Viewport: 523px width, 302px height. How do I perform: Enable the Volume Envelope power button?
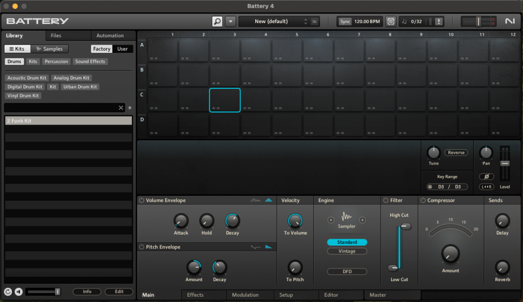(141, 200)
